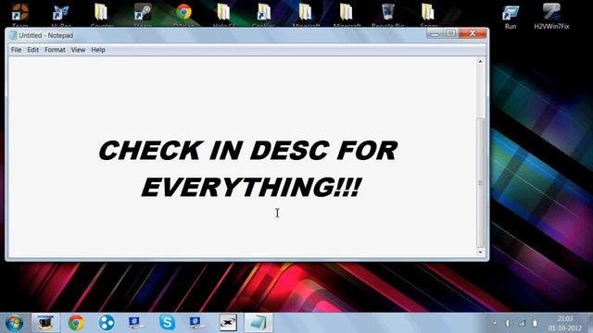Click the vertical scrollbar thumb in Notepad

[x=480, y=182]
